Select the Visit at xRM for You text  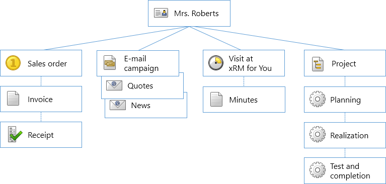pyautogui.click(x=250, y=63)
